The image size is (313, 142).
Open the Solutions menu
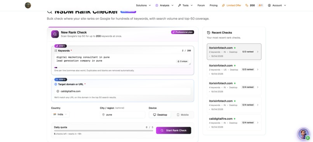pos(143,5)
